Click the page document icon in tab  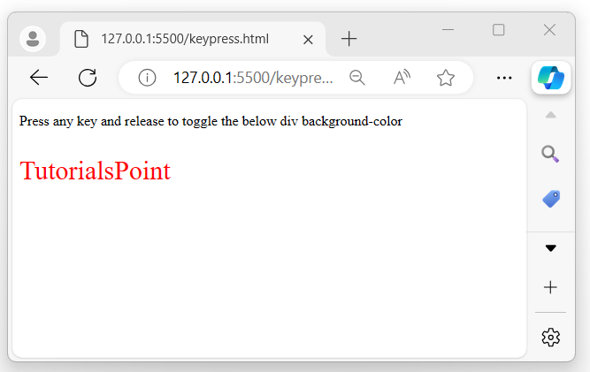pyautogui.click(x=81, y=39)
